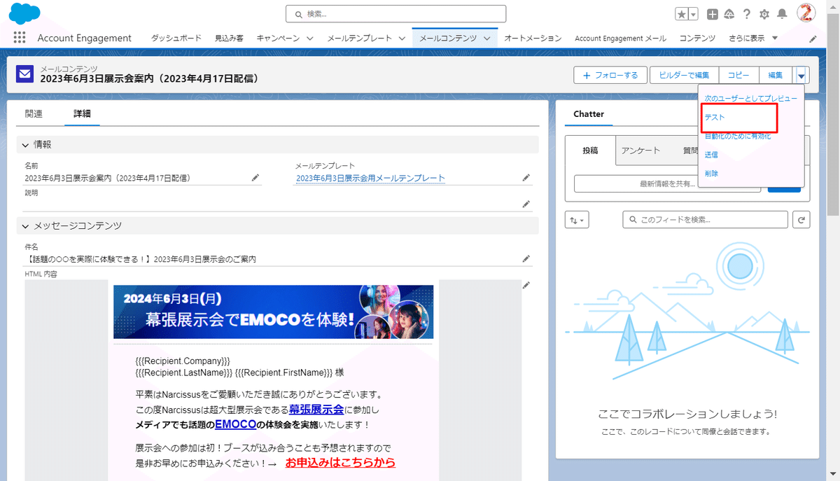
Task: Click the コピー button
Action: (x=738, y=75)
